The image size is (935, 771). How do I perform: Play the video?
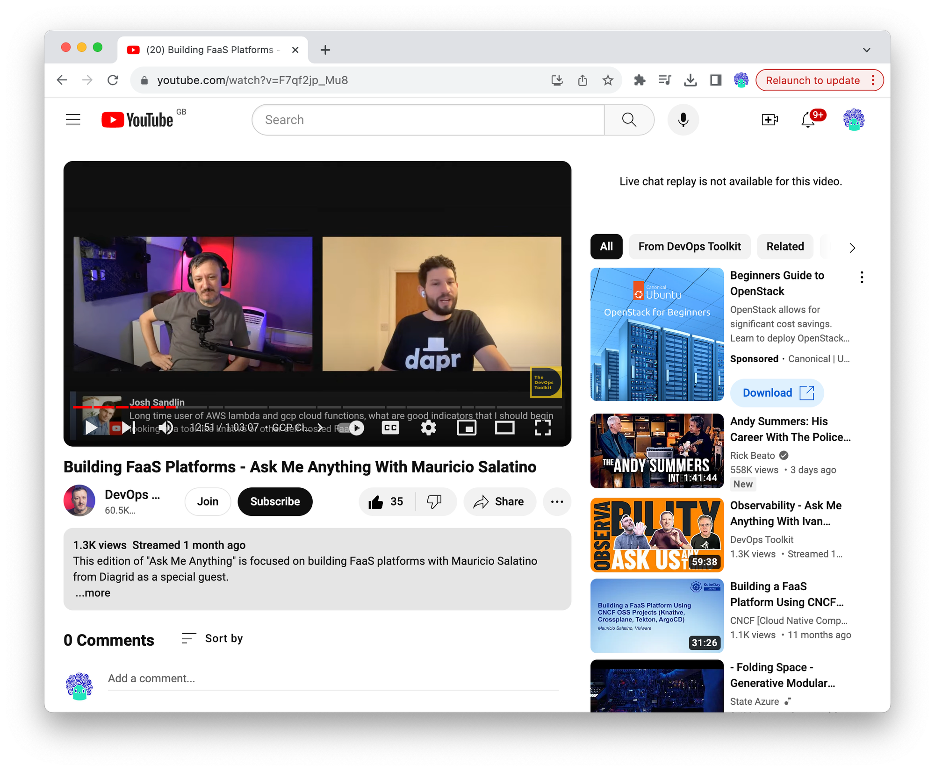pyautogui.click(x=91, y=428)
